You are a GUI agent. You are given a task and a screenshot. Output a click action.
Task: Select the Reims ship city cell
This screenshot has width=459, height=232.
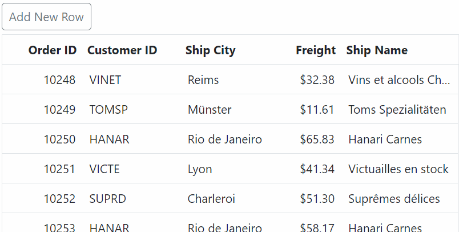203,80
